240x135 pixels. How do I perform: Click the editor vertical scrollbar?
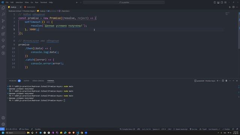pos(239,31)
